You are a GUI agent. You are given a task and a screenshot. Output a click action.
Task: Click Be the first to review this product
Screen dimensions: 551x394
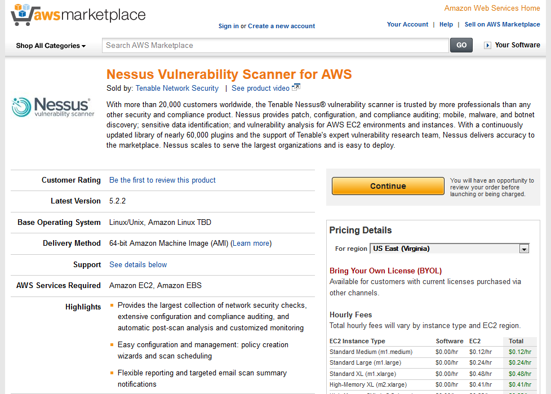[162, 180]
